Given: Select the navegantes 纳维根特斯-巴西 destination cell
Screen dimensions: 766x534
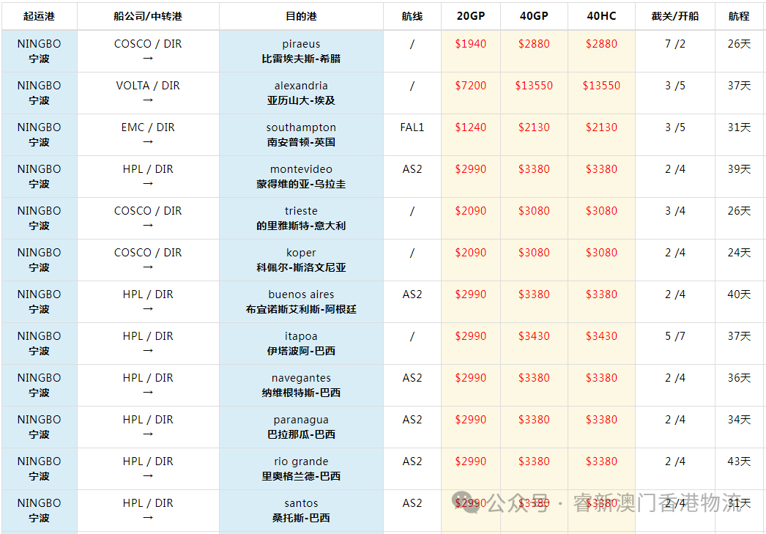Looking at the screenshot, I should pyautogui.click(x=301, y=385).
